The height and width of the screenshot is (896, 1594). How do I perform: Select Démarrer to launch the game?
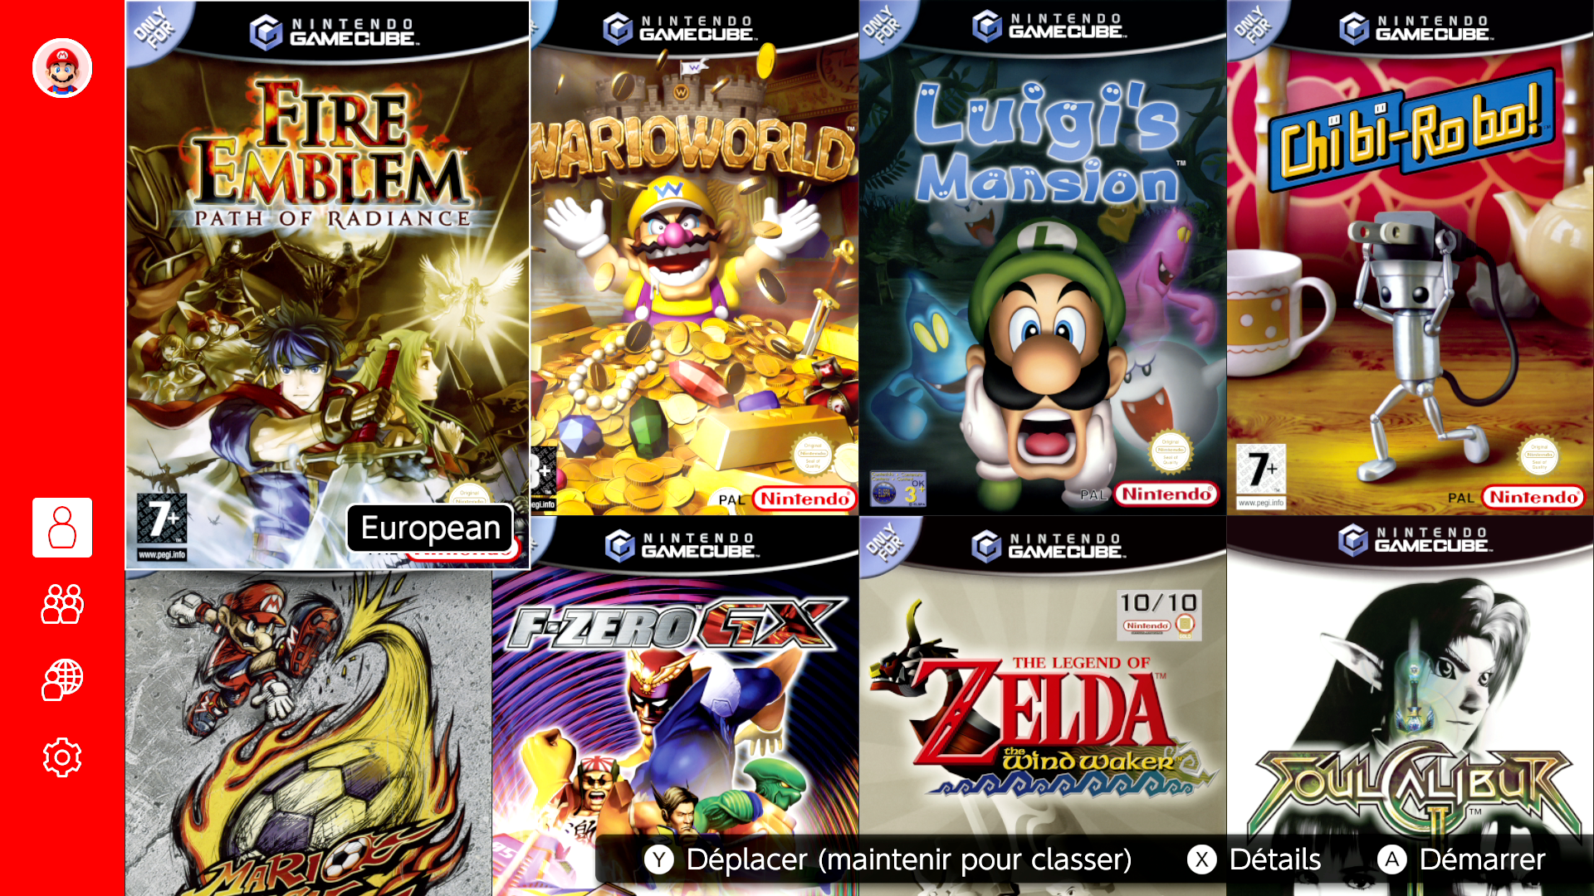(x=1482, y=859)
